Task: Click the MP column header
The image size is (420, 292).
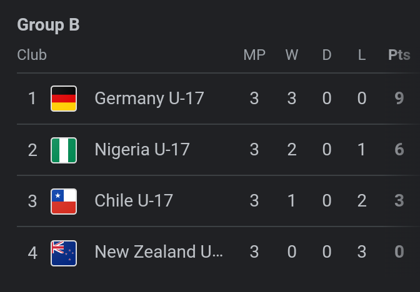Action: coord(254,55)
